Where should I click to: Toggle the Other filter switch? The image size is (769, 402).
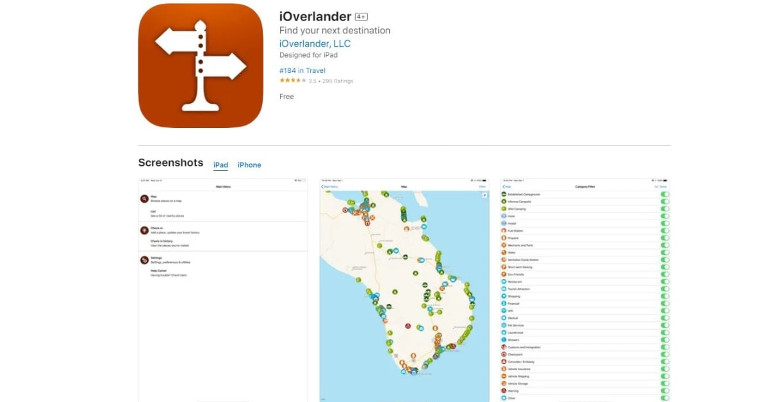pyautogui.click(x=665, y=398)
